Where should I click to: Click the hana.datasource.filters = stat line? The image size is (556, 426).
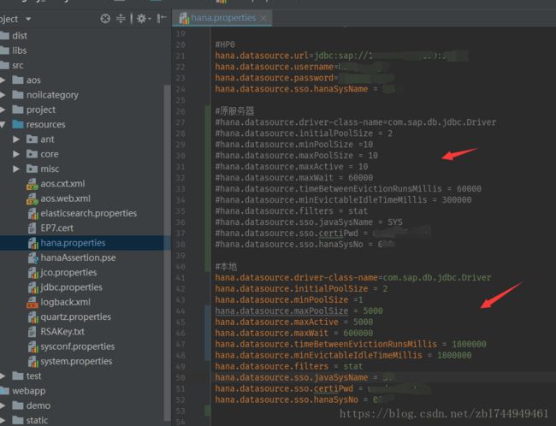tap(288, 366)
